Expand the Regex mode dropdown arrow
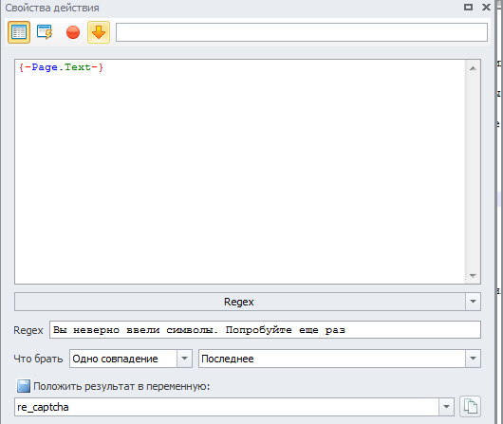The width and height of the screenshot is (503, 424). point(473,302)
